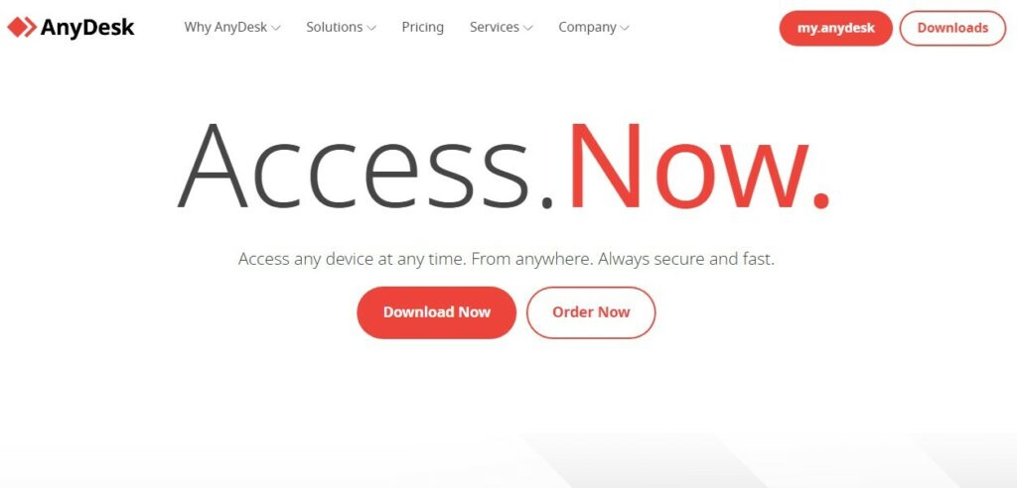Select the 'Access any device at any time' text

tap(353, 260)
